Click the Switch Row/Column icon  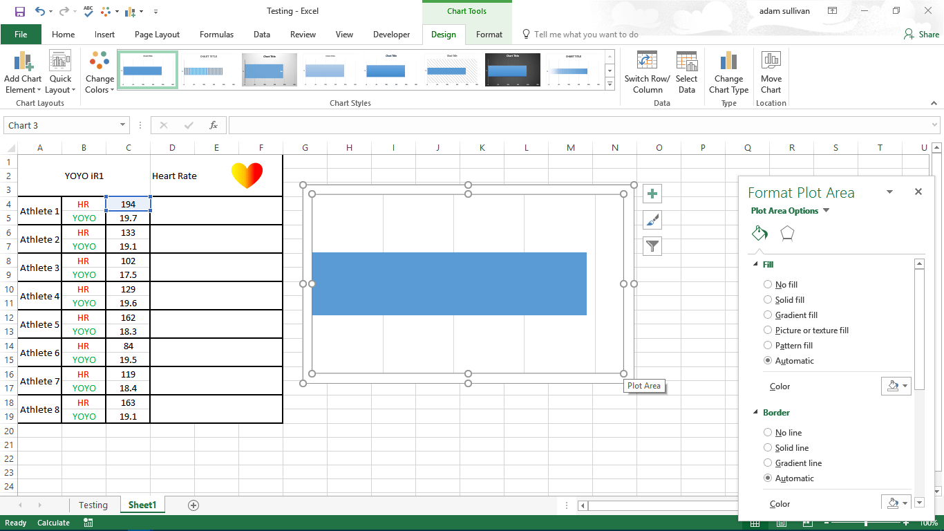(647, 62)
